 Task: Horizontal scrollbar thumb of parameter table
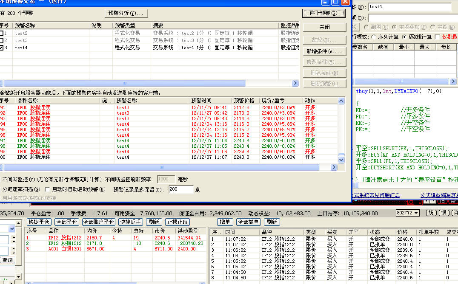tap(401, 81)
